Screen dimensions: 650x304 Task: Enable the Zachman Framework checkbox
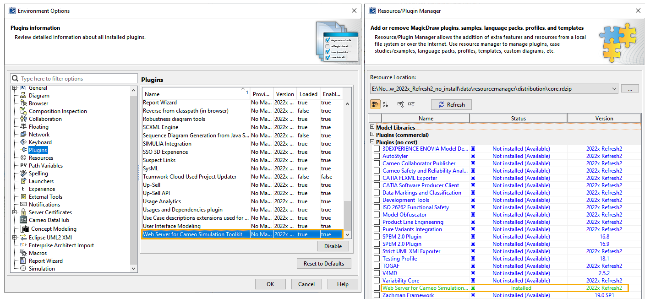tap(377, 295)
